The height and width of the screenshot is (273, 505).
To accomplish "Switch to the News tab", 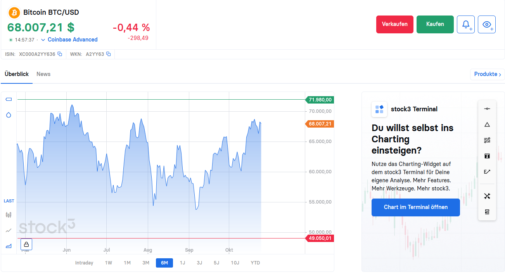I will 43,74.
